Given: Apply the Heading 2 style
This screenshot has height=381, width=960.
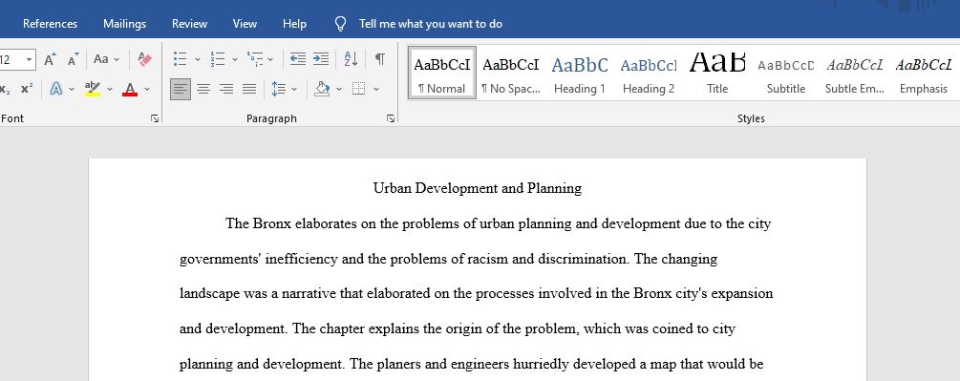Looking at the screenshot, I should 649,73.
